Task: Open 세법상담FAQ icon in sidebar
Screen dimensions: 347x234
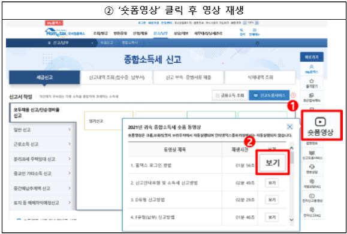Action: tap(312, 184)
